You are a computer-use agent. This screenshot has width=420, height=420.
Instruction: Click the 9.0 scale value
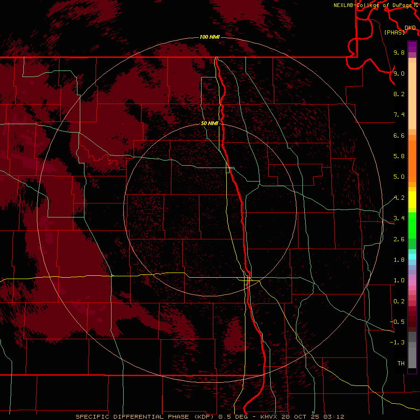point(399,73)
